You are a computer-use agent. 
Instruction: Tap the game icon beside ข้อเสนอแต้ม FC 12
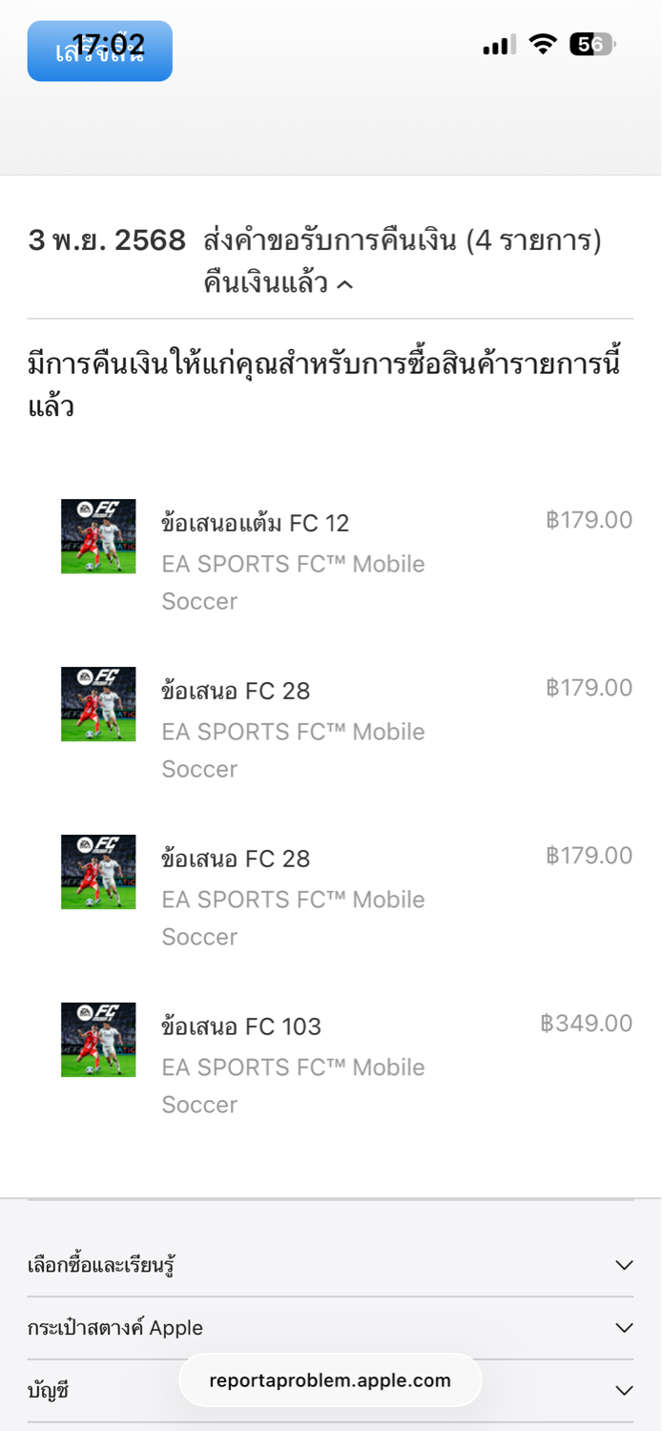pos(98,536)
